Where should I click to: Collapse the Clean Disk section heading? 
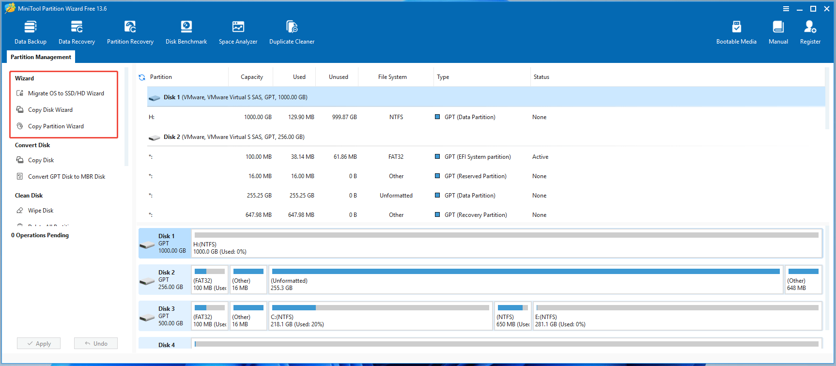click(29, 196)
